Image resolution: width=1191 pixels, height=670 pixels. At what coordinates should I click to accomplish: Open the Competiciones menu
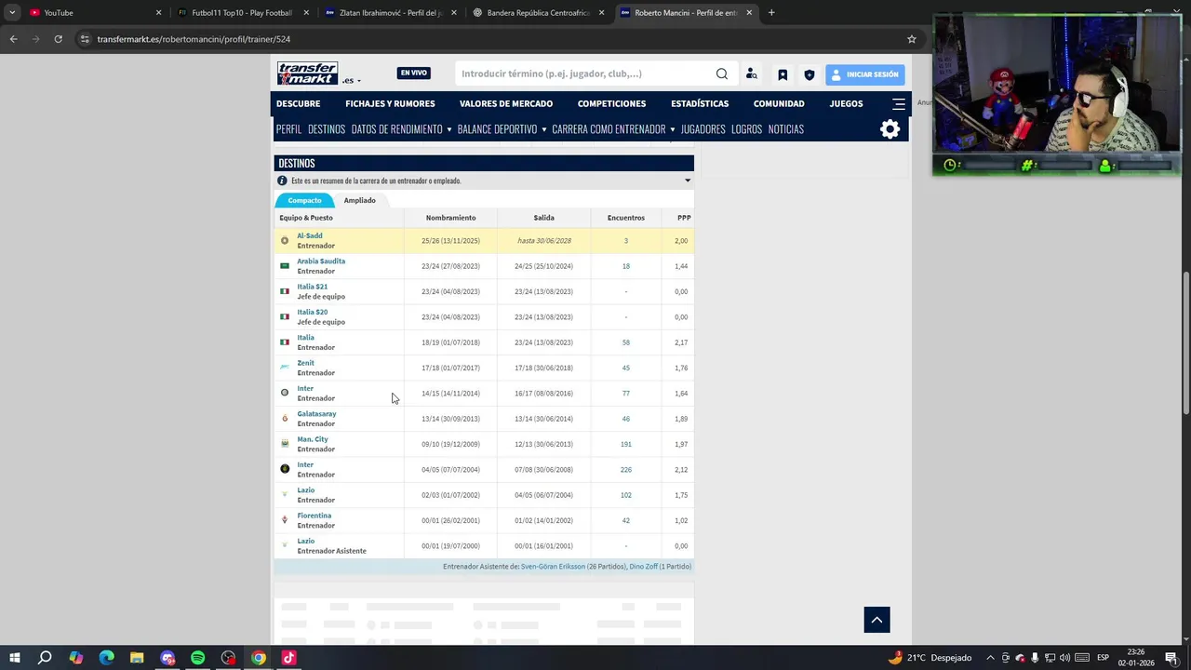[611, 103]
